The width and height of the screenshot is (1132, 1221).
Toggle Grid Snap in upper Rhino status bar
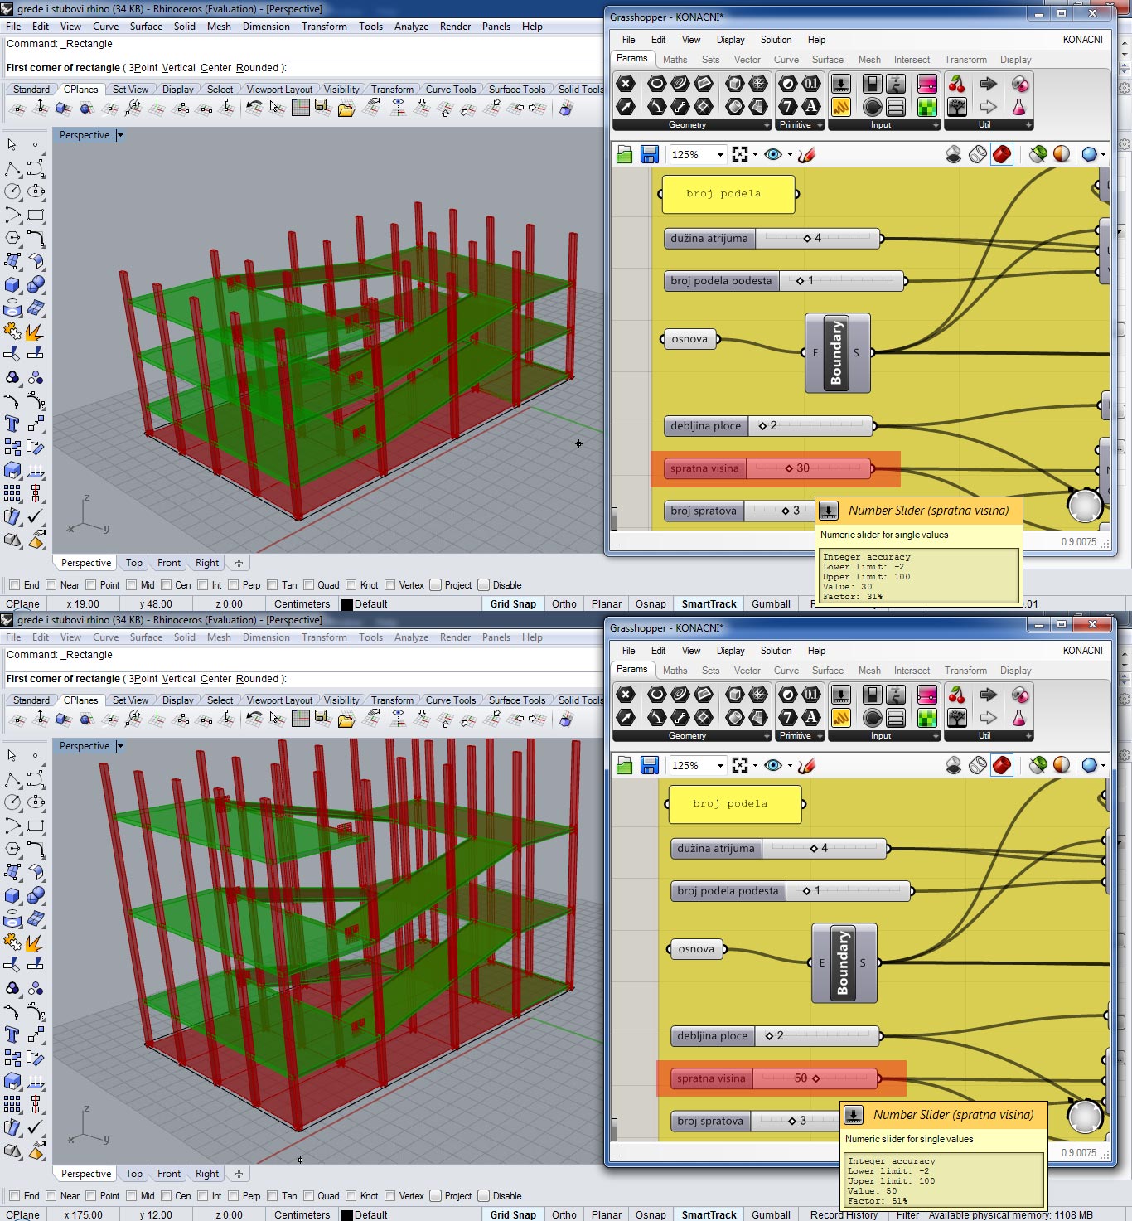click(x=513, y=604)
